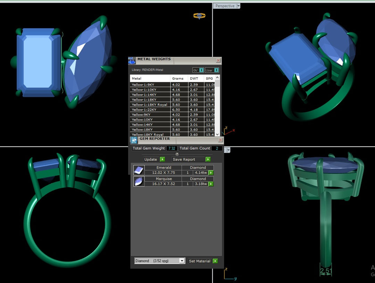This screenshot has width=375, height=283.
Task: Click the Marquise gem shape icon
Action: [x=139, y=181]
